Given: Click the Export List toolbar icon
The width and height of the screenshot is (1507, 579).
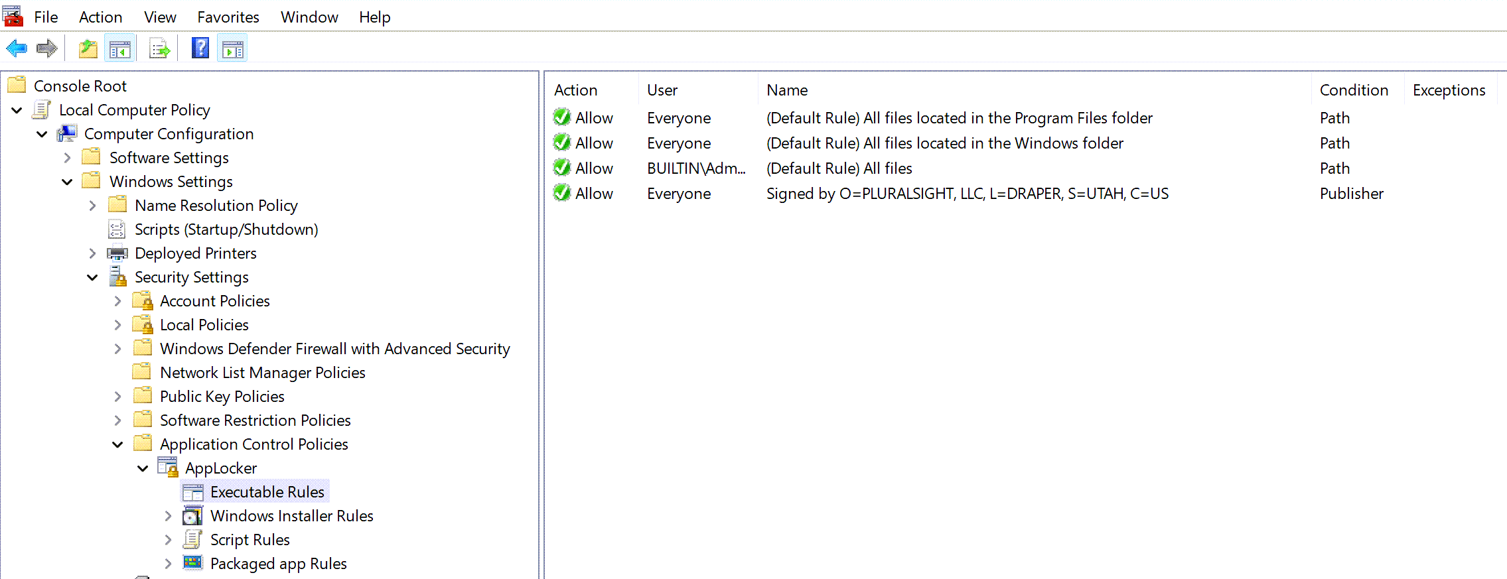Looking at the screenshot, I should tap(159, 48).
